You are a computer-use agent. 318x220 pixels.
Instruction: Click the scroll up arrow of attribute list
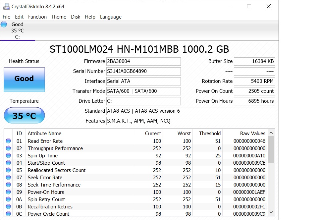[x=271, y=133]
